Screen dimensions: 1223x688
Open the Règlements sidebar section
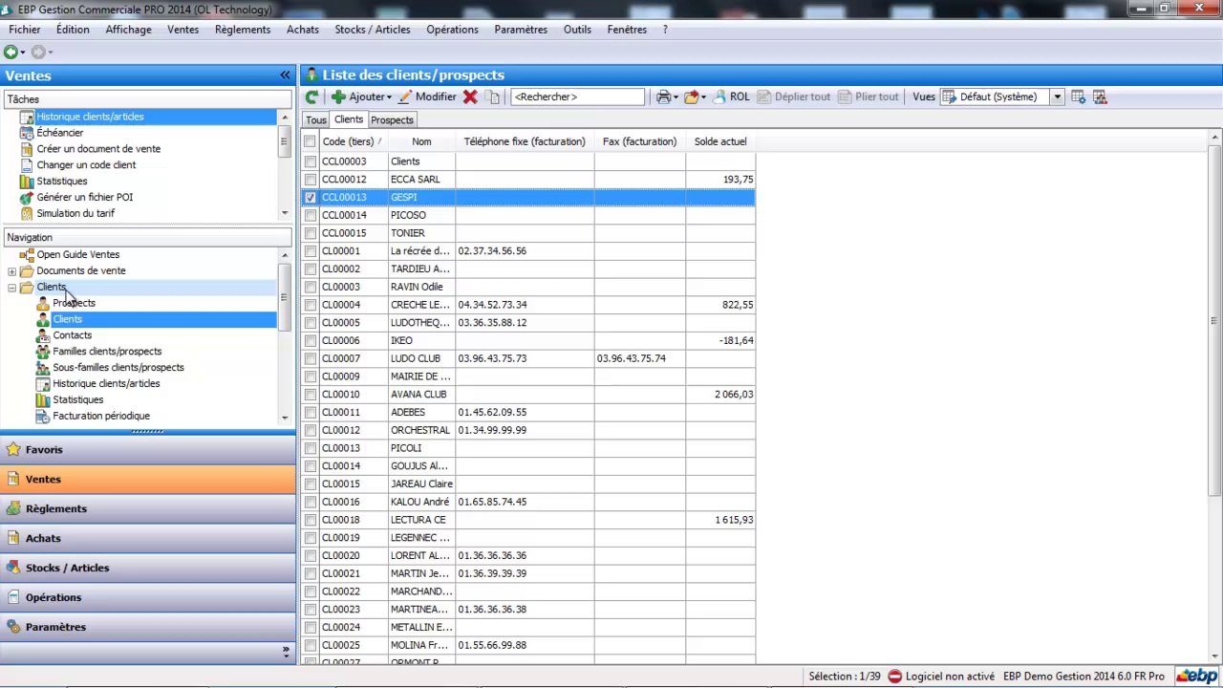(x=148, y=509)
